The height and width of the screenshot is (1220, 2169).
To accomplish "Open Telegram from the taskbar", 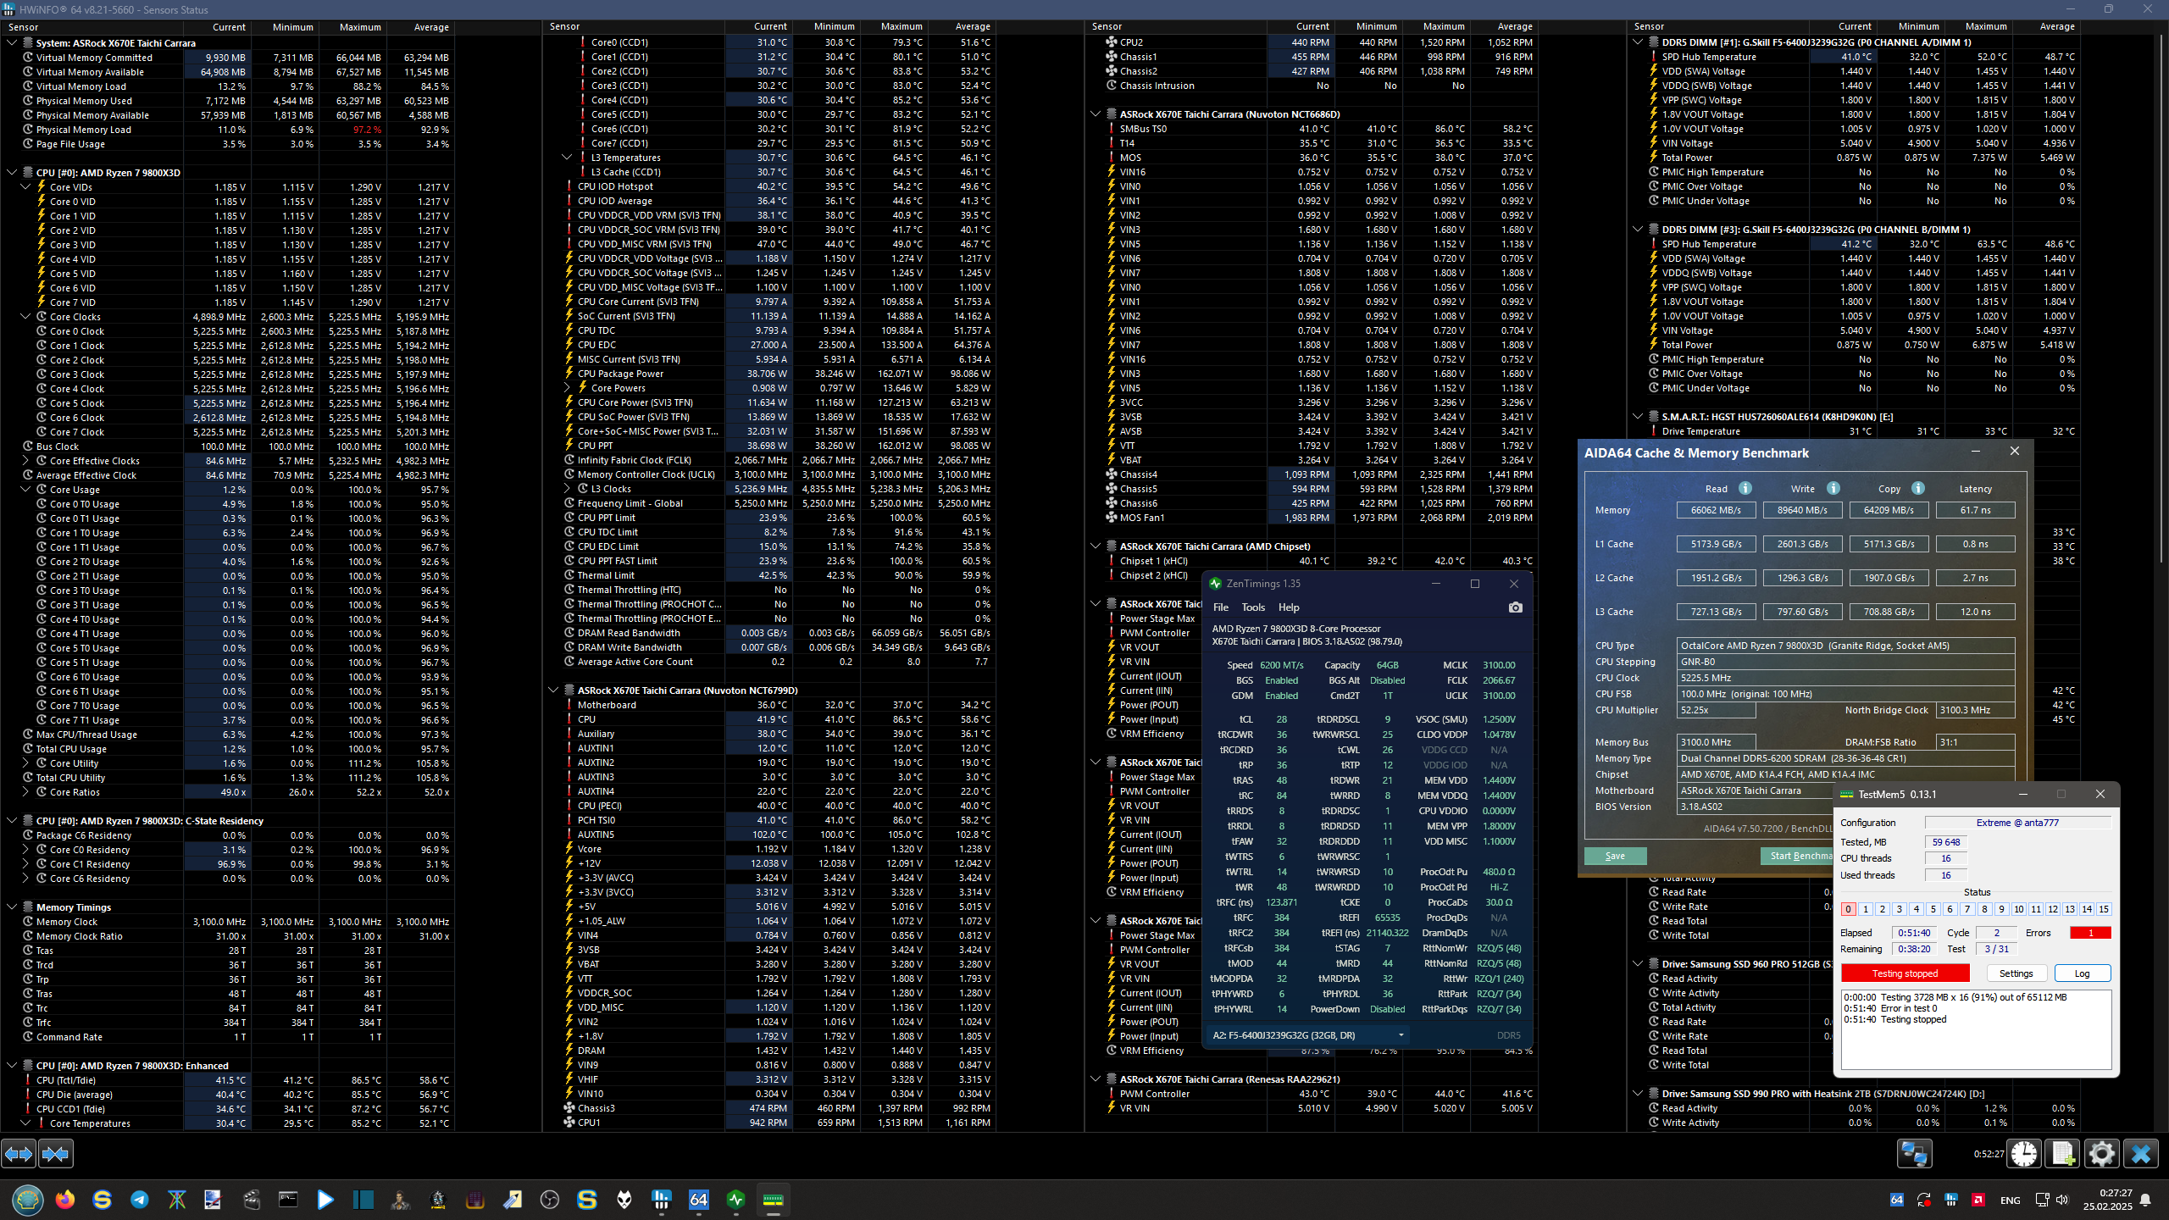I will coord(140,1200).
